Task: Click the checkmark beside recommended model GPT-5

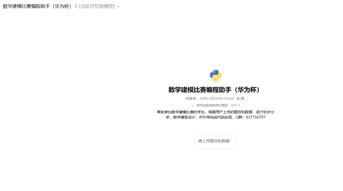Action: point(193,105)
